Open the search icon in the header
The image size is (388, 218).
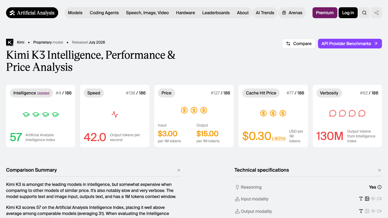point(364,13)
